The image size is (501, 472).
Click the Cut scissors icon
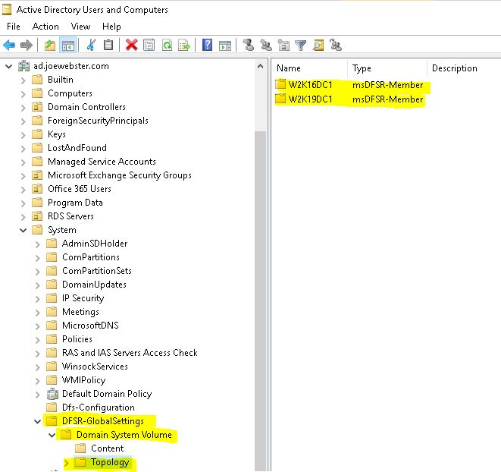91,45
